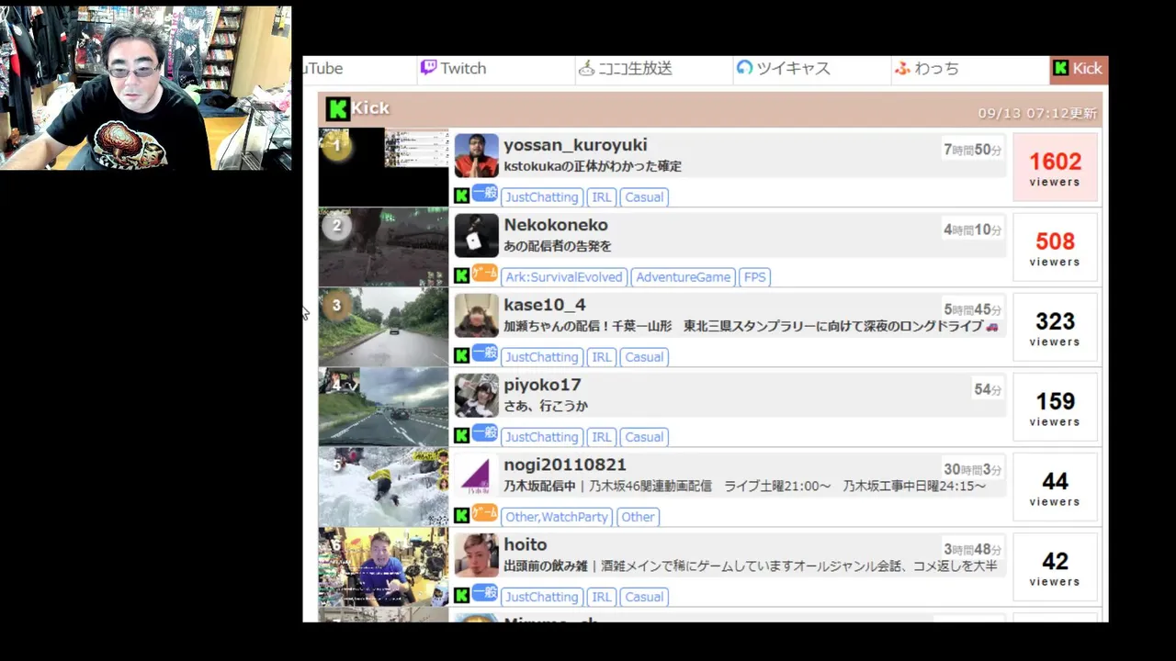Open rank 4 highway drive thumbnail

(383, 407)
